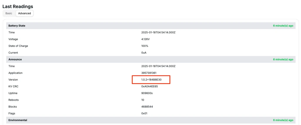301x125 pixels.
Task: Switch to the Basic tab
Action: (x=9, y=13)
